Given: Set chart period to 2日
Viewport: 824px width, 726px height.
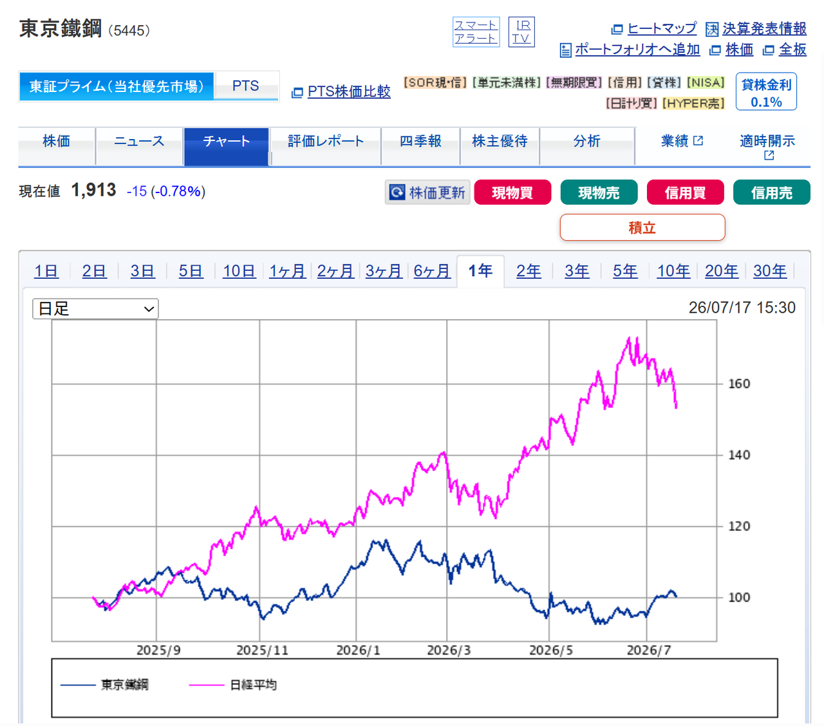Looking at the screenshot, I should [x=95, y=271].
